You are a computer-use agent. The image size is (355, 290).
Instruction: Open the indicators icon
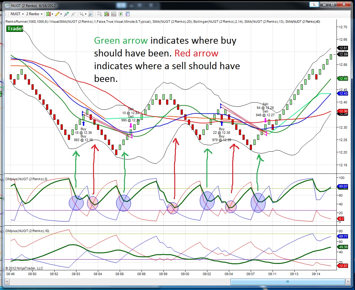(114, 14)
